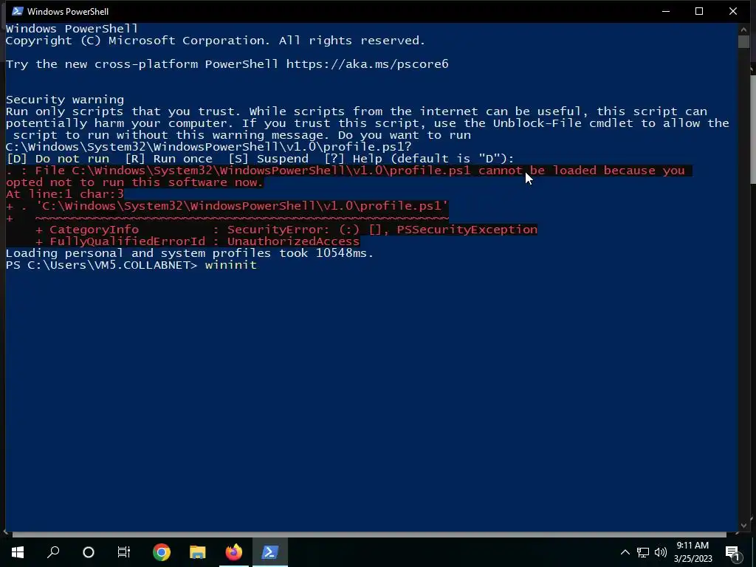This screenshot has height=567, width=756.
Task: Click '[D] Do not run' option text
Action: pos(58,159)
